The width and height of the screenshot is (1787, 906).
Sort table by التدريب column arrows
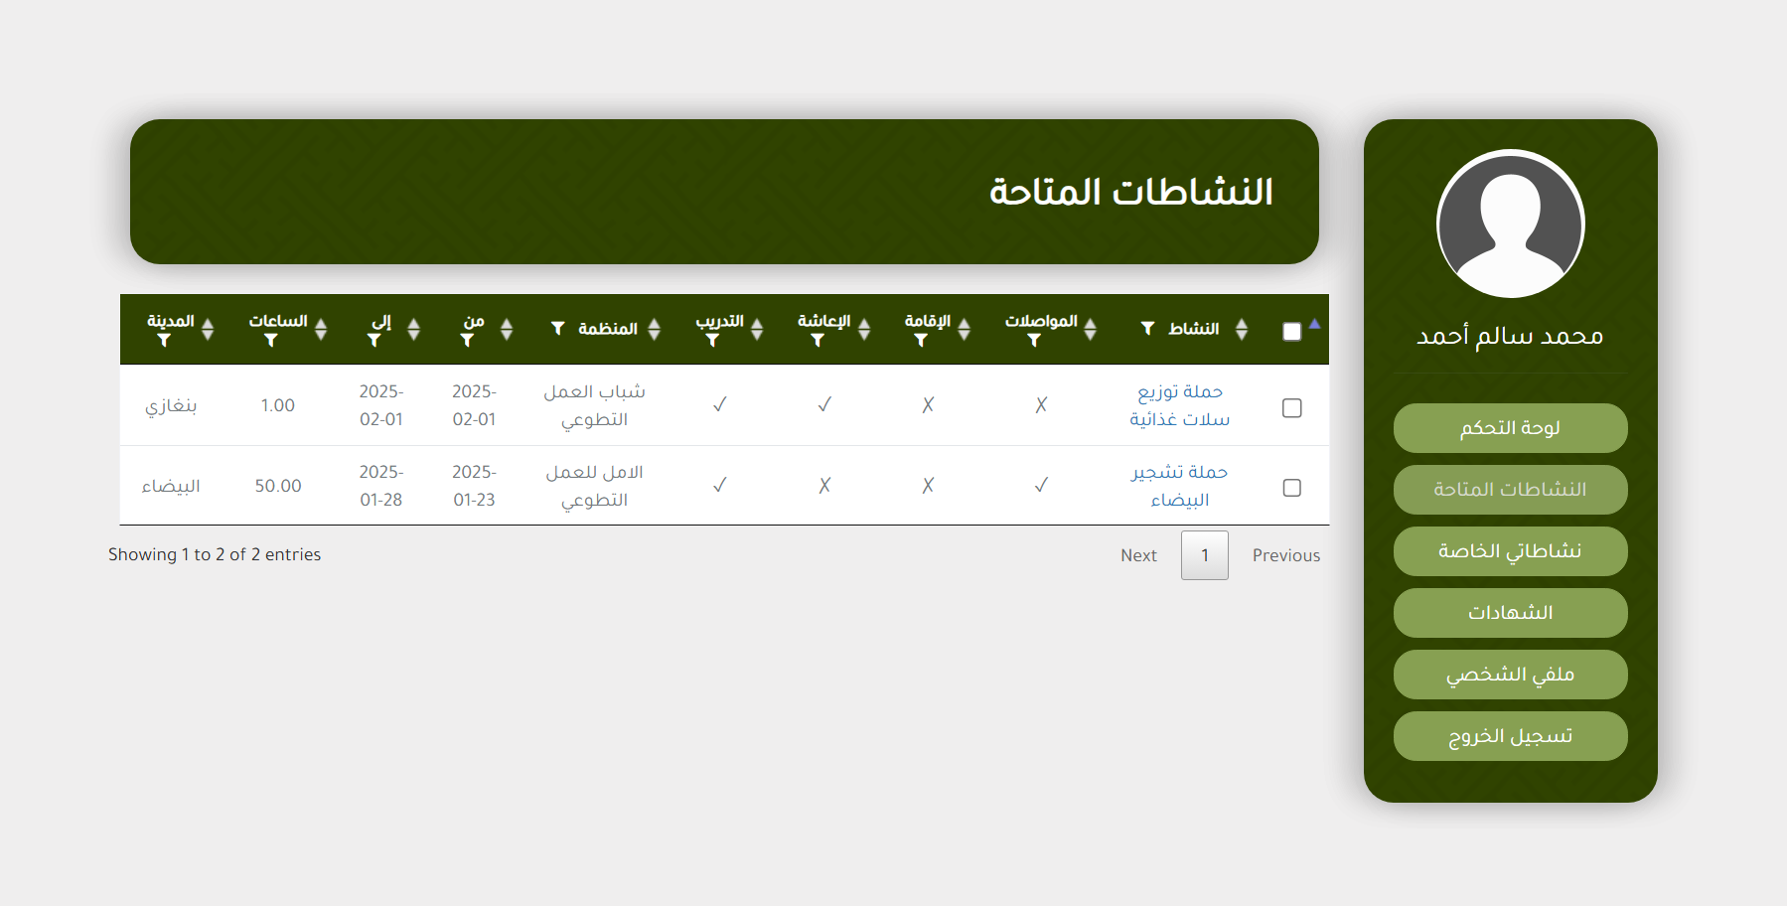point(758,329)
